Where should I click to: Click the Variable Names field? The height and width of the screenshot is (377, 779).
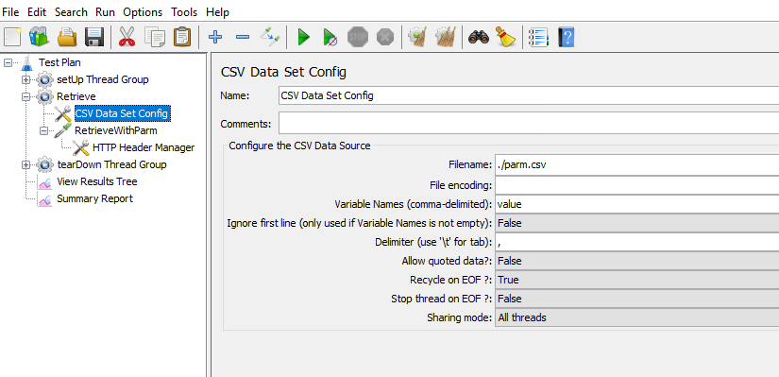637,204
